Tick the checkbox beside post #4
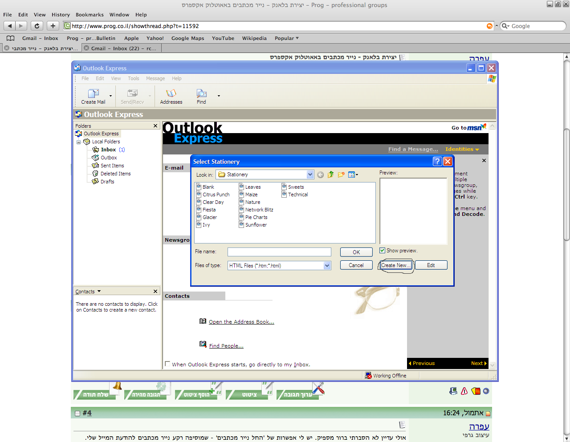The image size is (570, 442). 78,413
